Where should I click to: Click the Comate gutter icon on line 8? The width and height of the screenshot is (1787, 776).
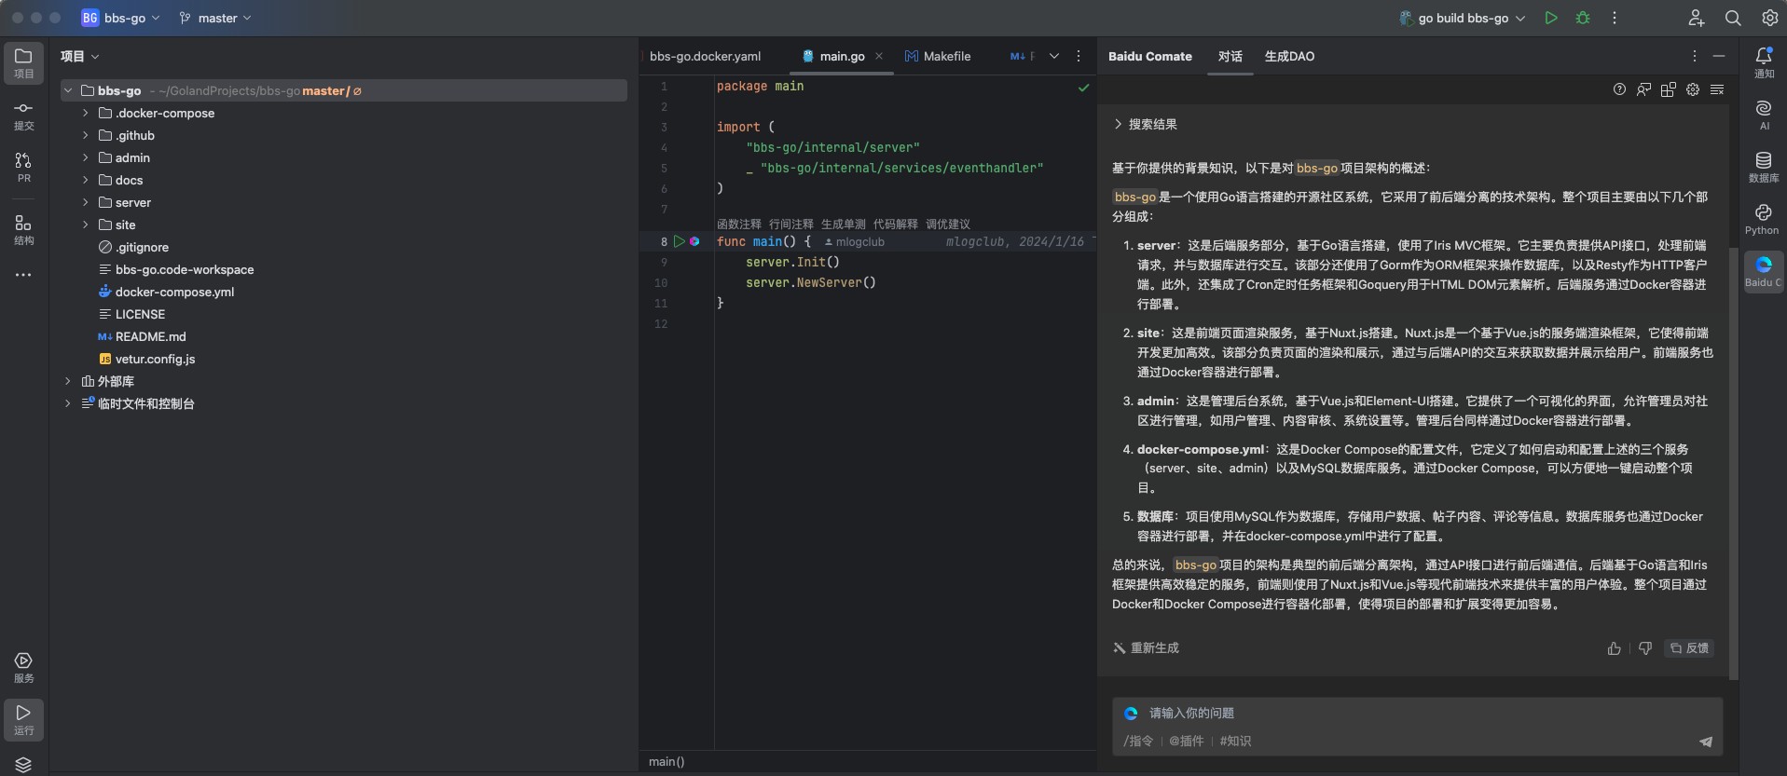pyautogui.click(x=694, y=241)
